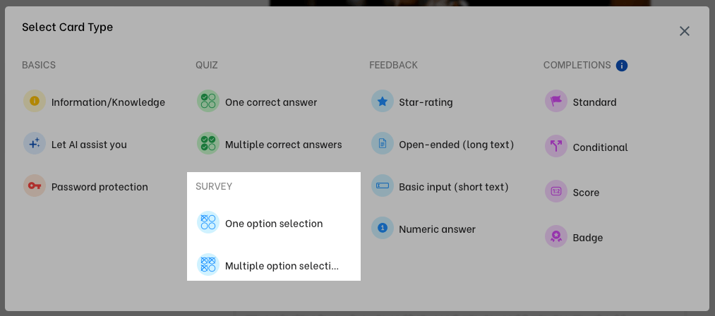The height and width of the screenshot is (316, 715).
Task: Click the Numeric answer text label
Action: 437,229
